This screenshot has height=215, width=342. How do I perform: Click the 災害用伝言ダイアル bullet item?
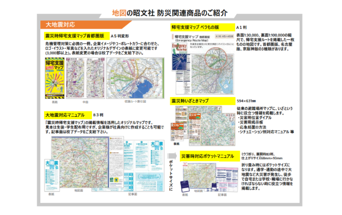pyautogui.click(x=255, y=118)
